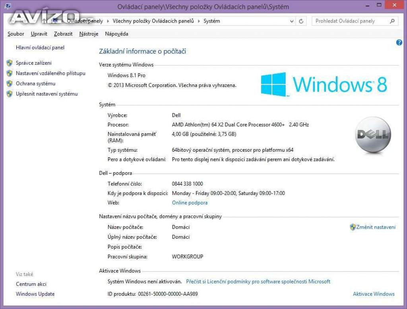Click the heading Základní informace o počítači
The width and height of the screenshot is (407, 309).
(143, 51)
